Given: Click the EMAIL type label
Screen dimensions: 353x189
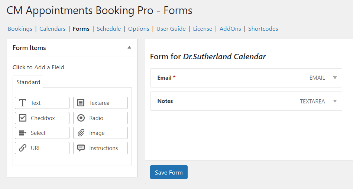Looking at the screenshot, I should pos(317,78).
